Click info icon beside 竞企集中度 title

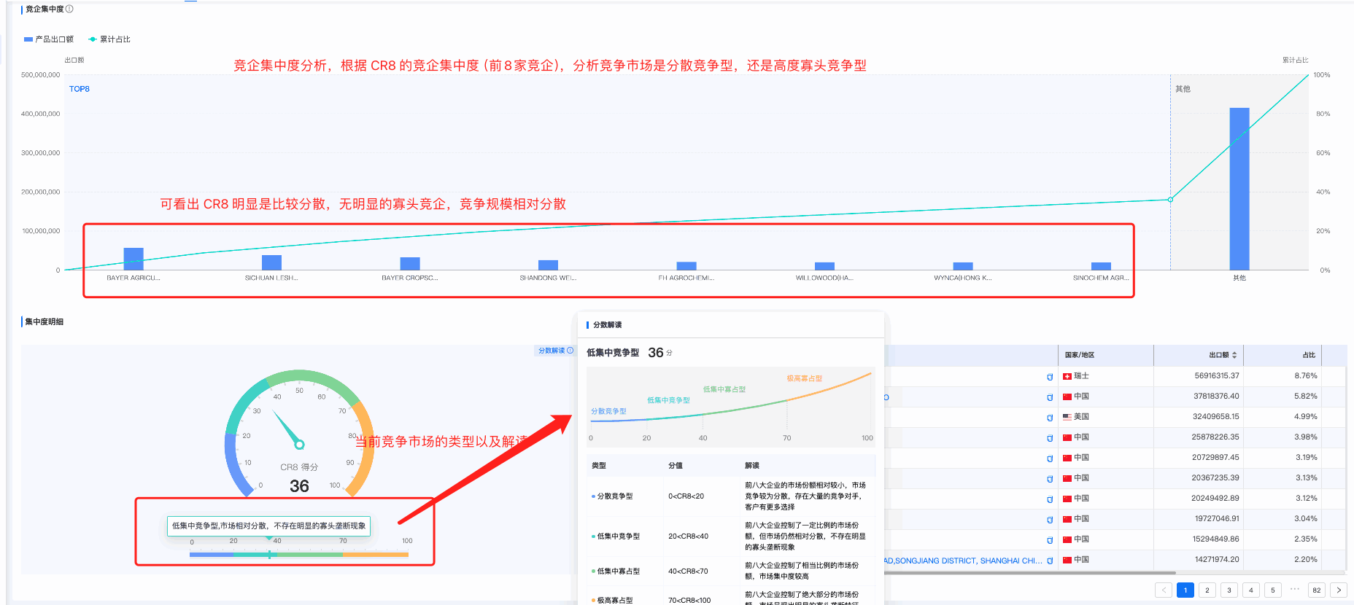click(69, 9)
